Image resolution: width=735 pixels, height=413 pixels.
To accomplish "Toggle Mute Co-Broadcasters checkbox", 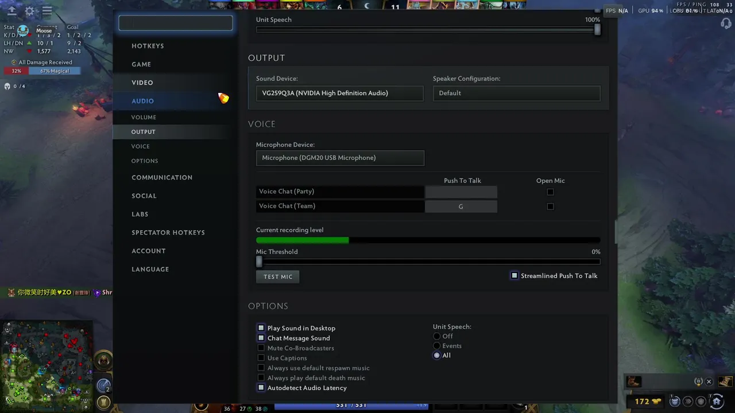I will (x=261, y=348).
